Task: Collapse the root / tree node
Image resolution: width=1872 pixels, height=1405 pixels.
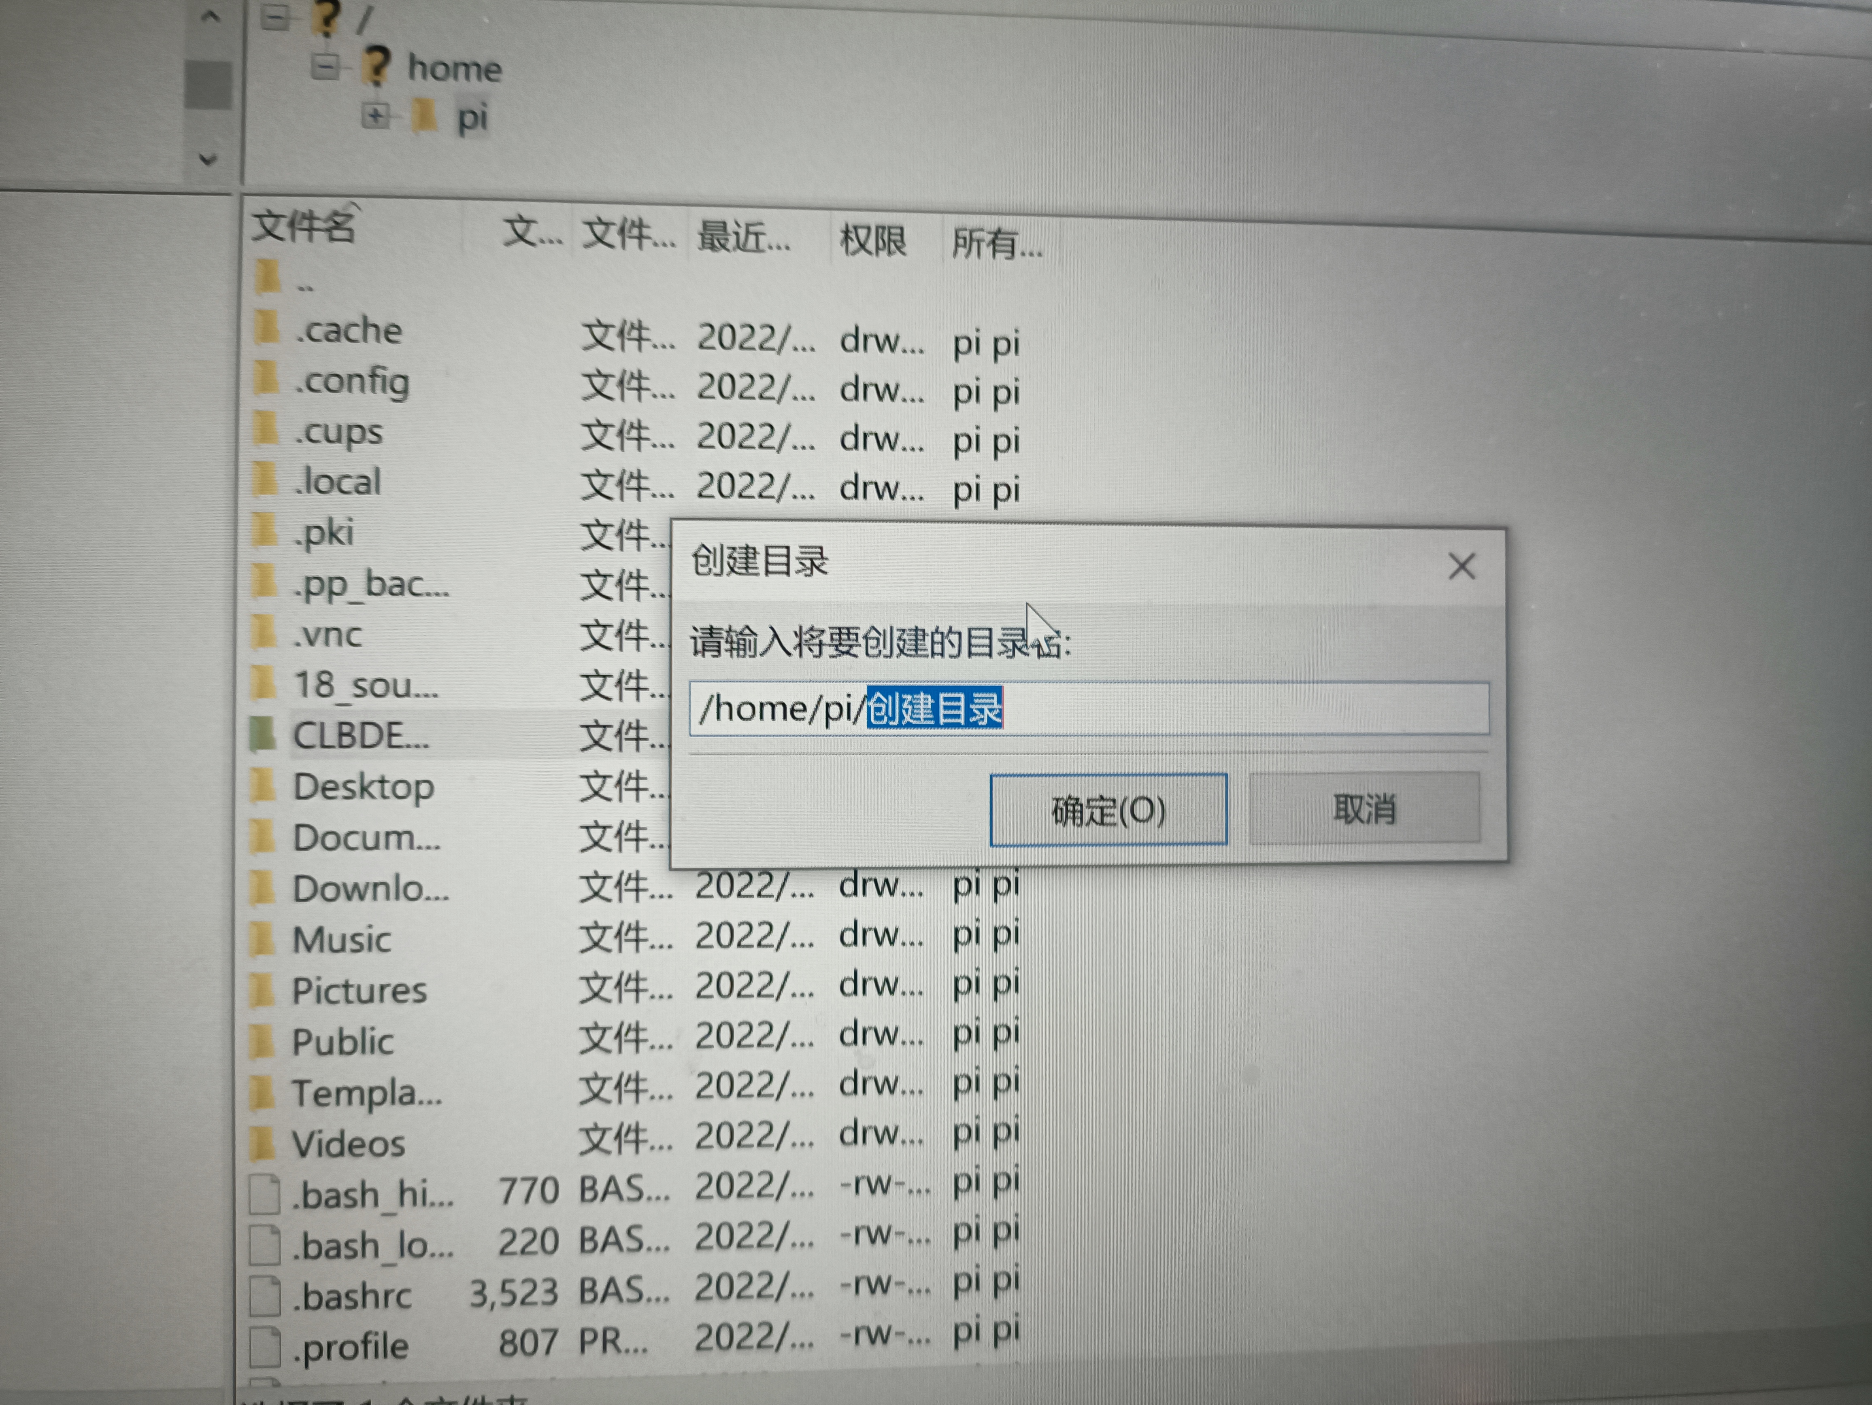Action: [x=274, y=17]
